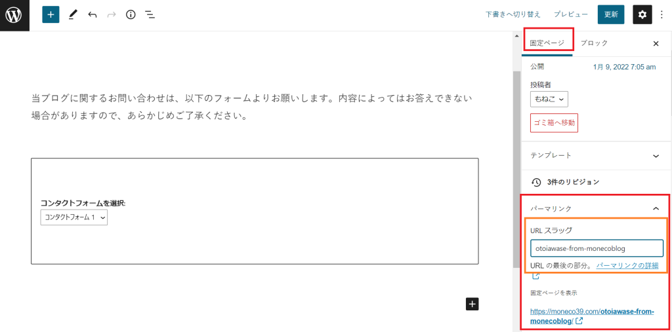Image resolution: width=672 pixels, height=332 pixels.
Task: Open the contact form selection dropdown
Action: 73,218
